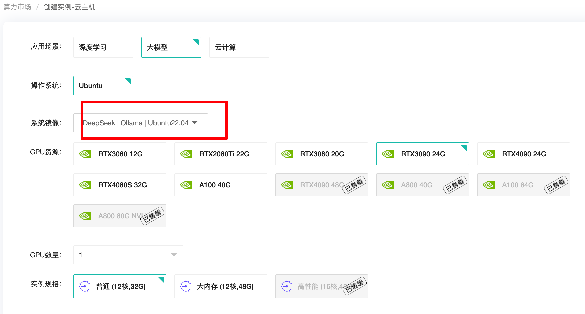Click CPU icon on 大内存 (12核,48G) spec
This screenshot has height=314, width=585.
(x=186, y=286)
